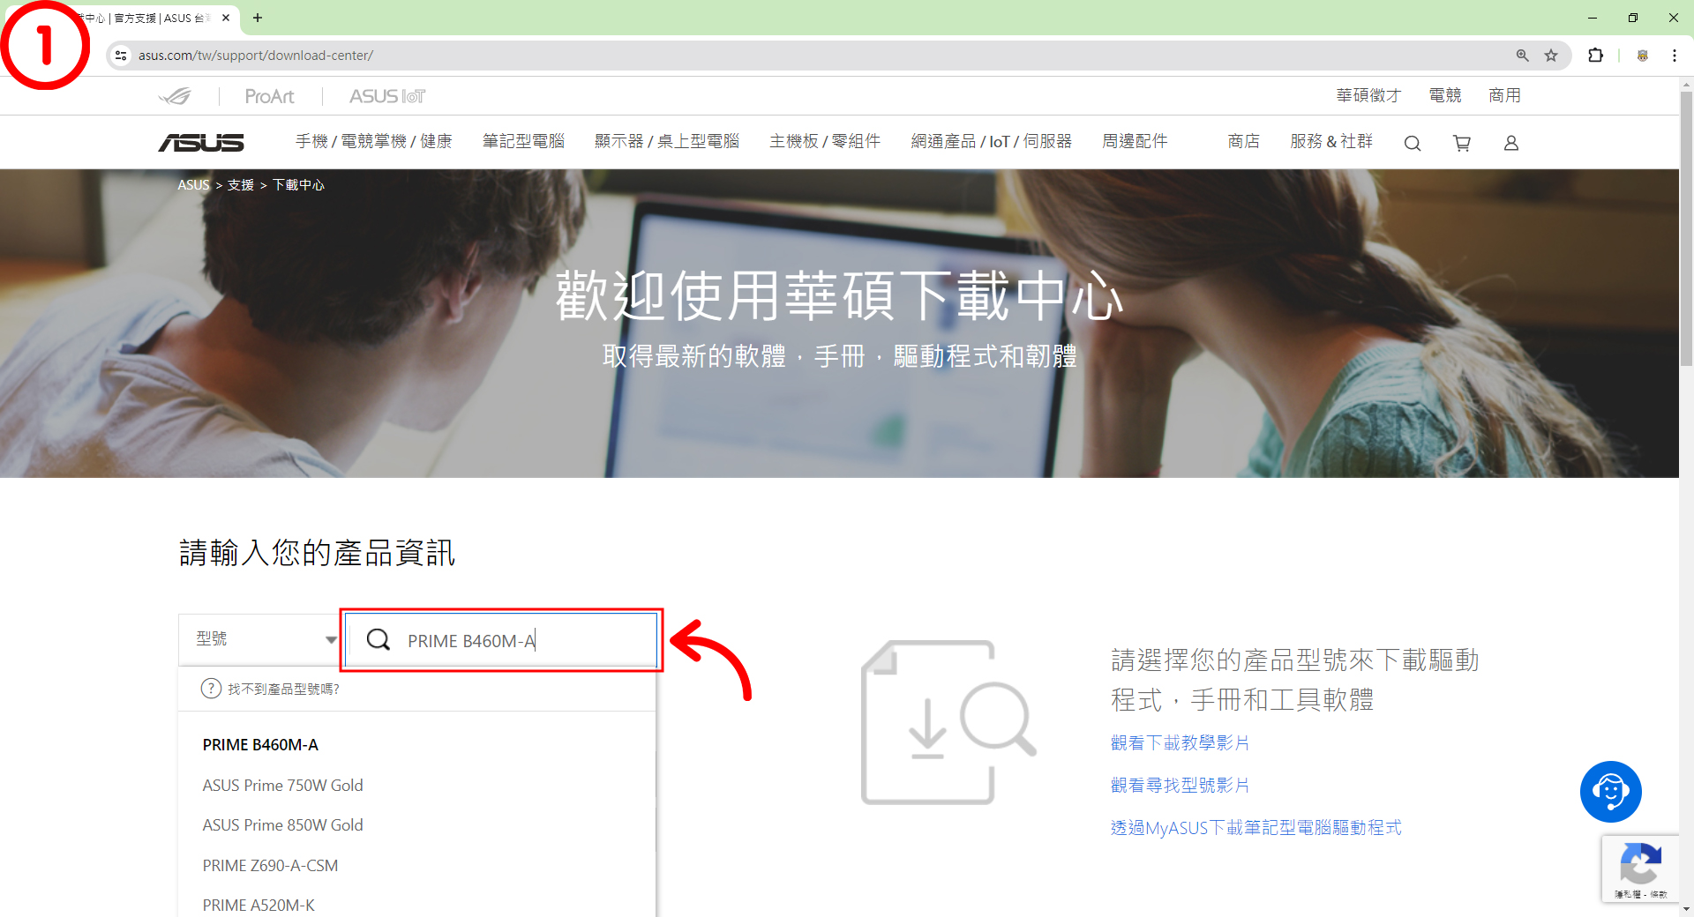Select PRIME B460M-A suggestion
The image size is (1694, 917).
(260, 745)
